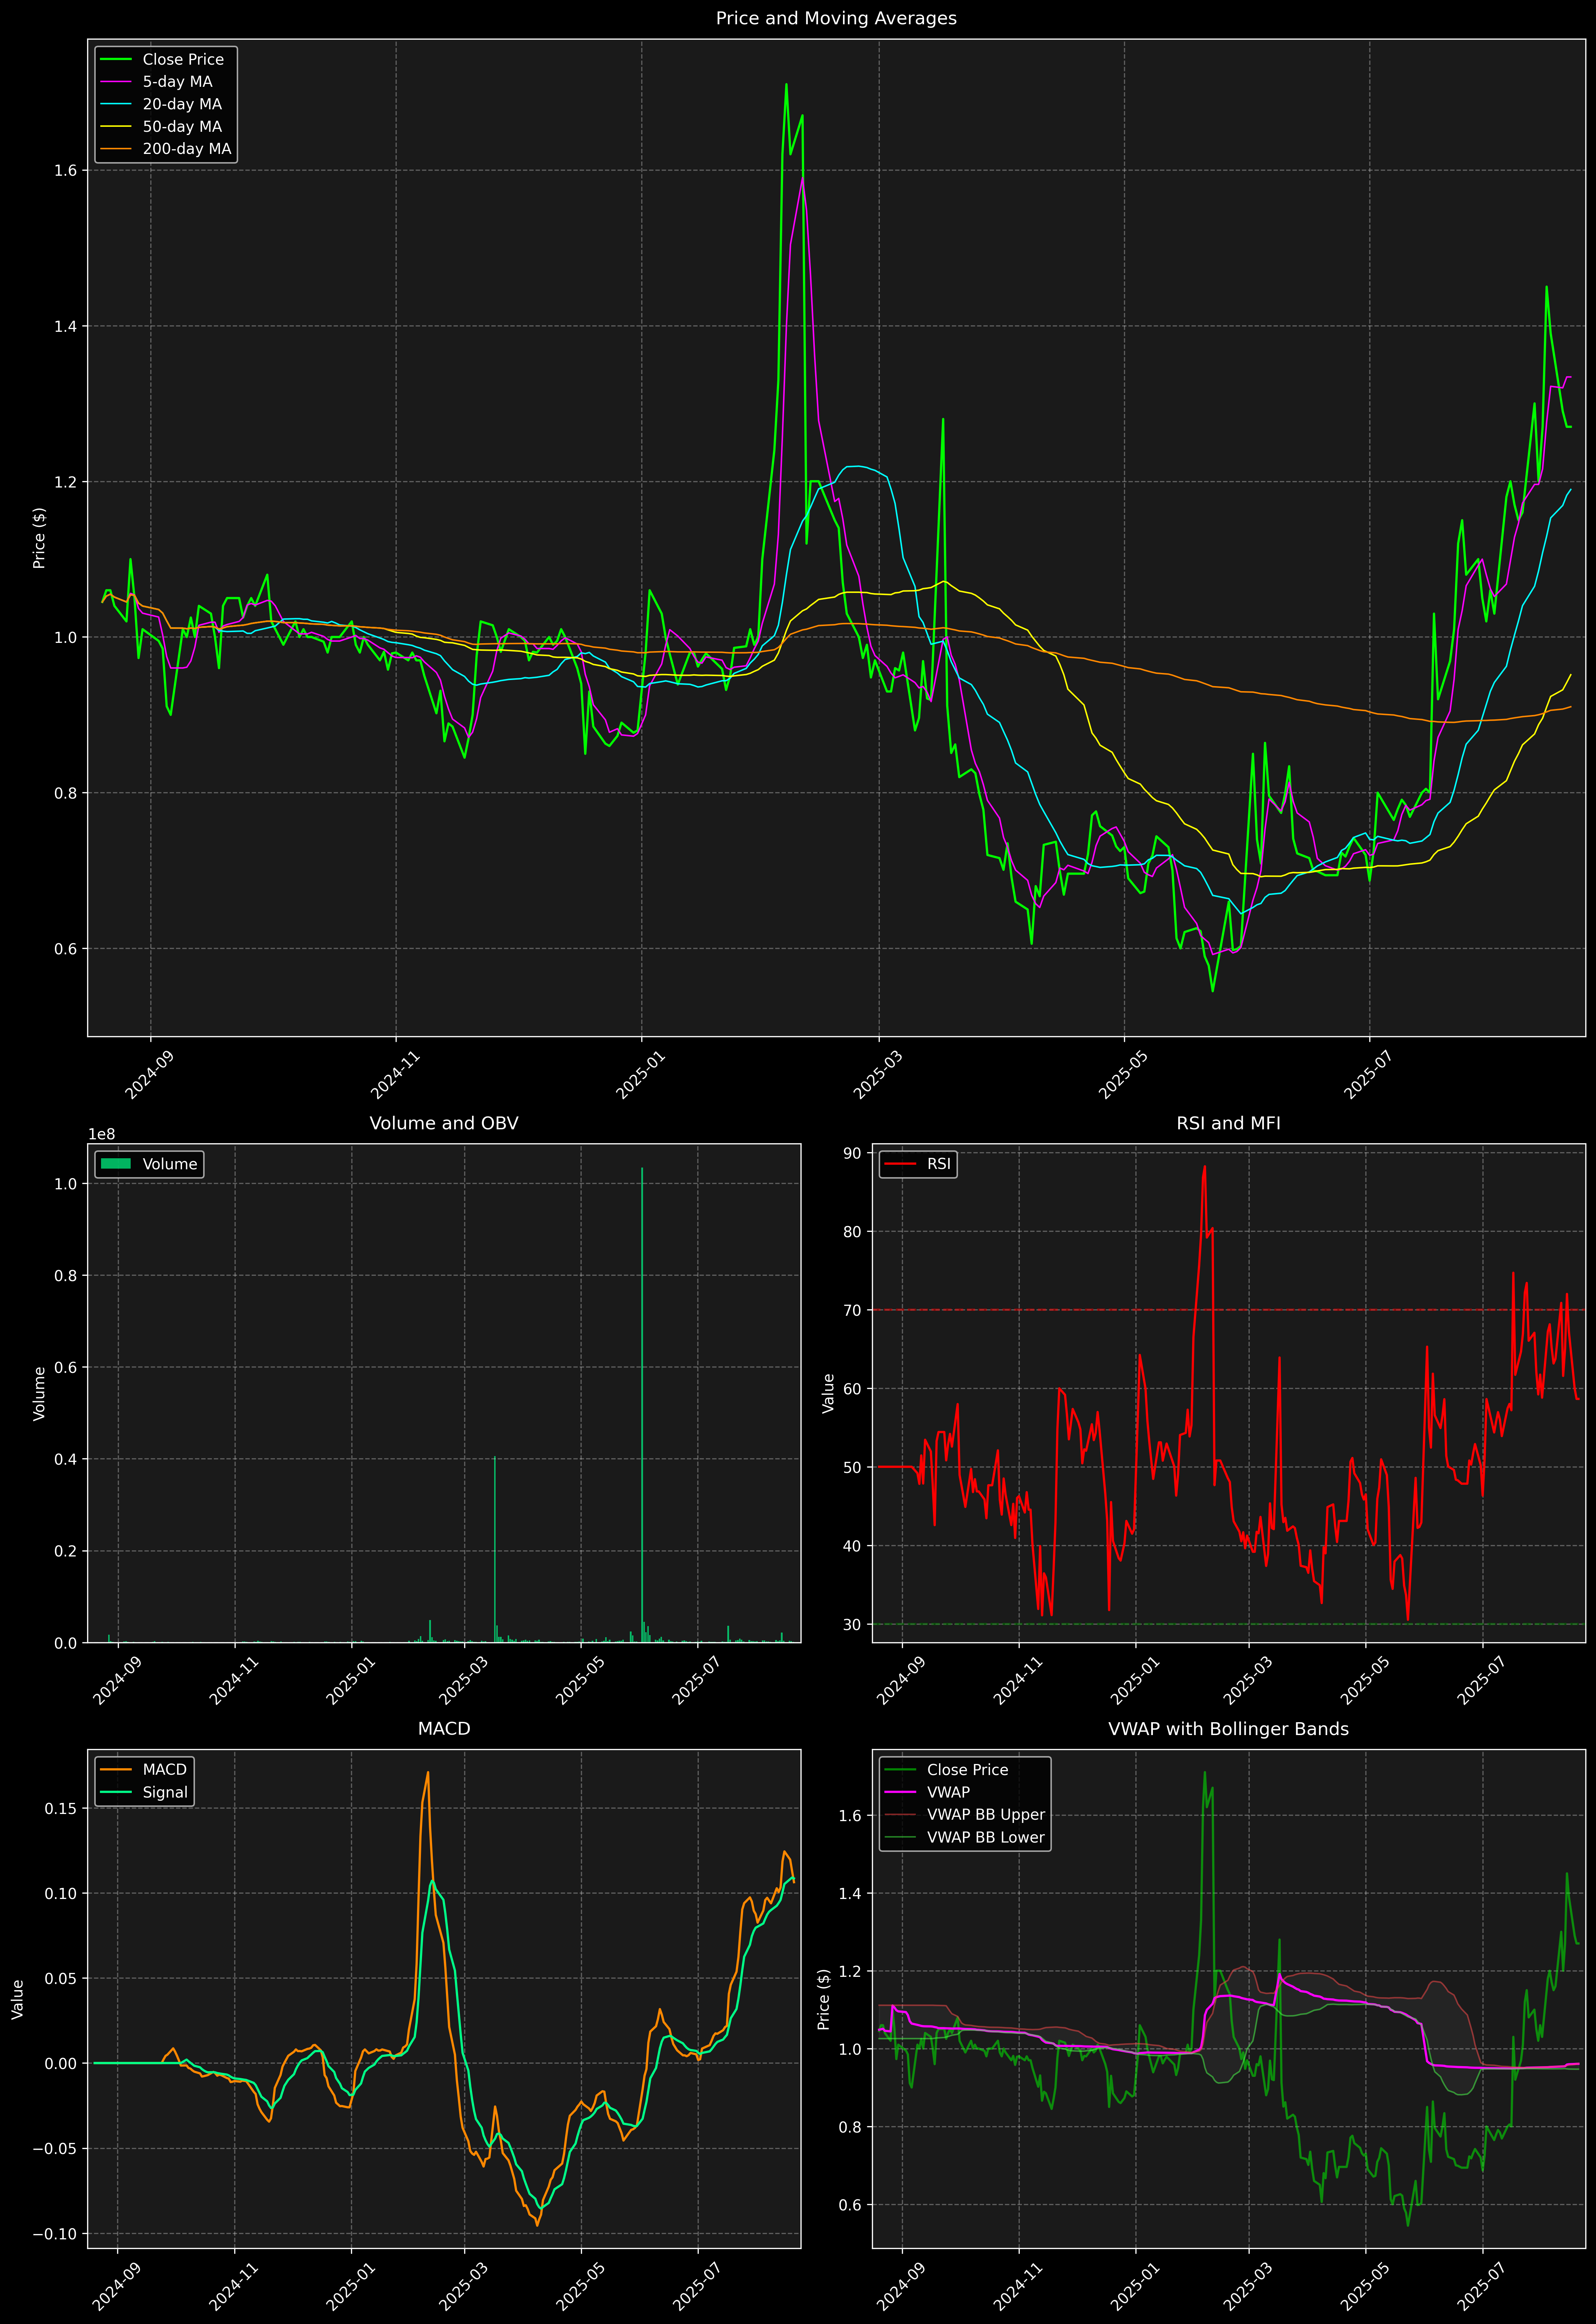Click the 20-day MA cyan legend line

tap(116, 104)
